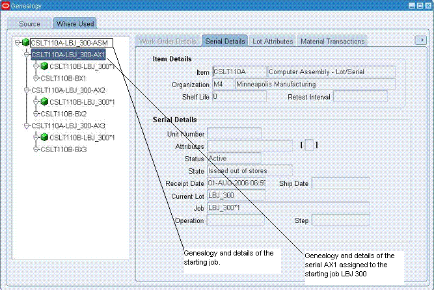Screen dimensions: 434x290
Task: Select tree item CSLT110B-BX3
Action: pyautogui.click(x=63, y=150)
